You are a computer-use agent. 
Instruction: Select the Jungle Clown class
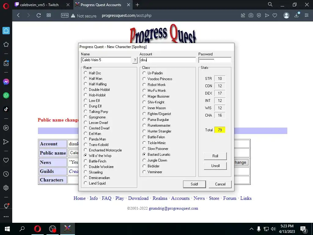pos(155,160)
